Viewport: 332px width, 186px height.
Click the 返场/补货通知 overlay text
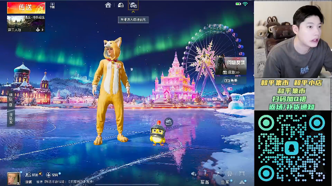[x=291, y=107]
